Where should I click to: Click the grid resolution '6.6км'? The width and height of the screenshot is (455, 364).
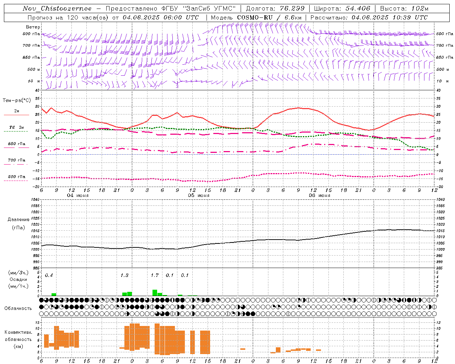293,17
